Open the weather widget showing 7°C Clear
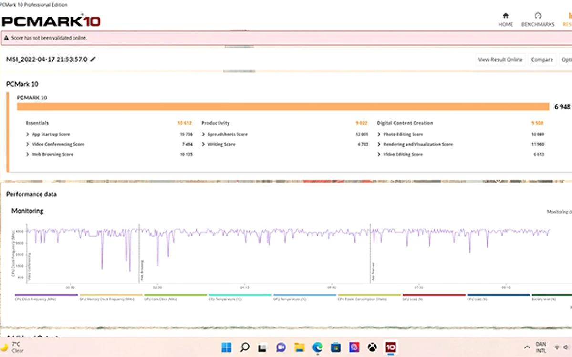The height and width of the screenshot is (357, 572). [13, 347]
